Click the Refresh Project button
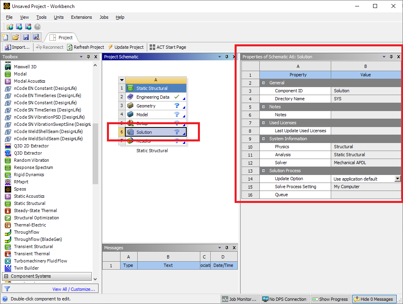The image size is (403, 304). pyautogui.click(x=85, y=47)
